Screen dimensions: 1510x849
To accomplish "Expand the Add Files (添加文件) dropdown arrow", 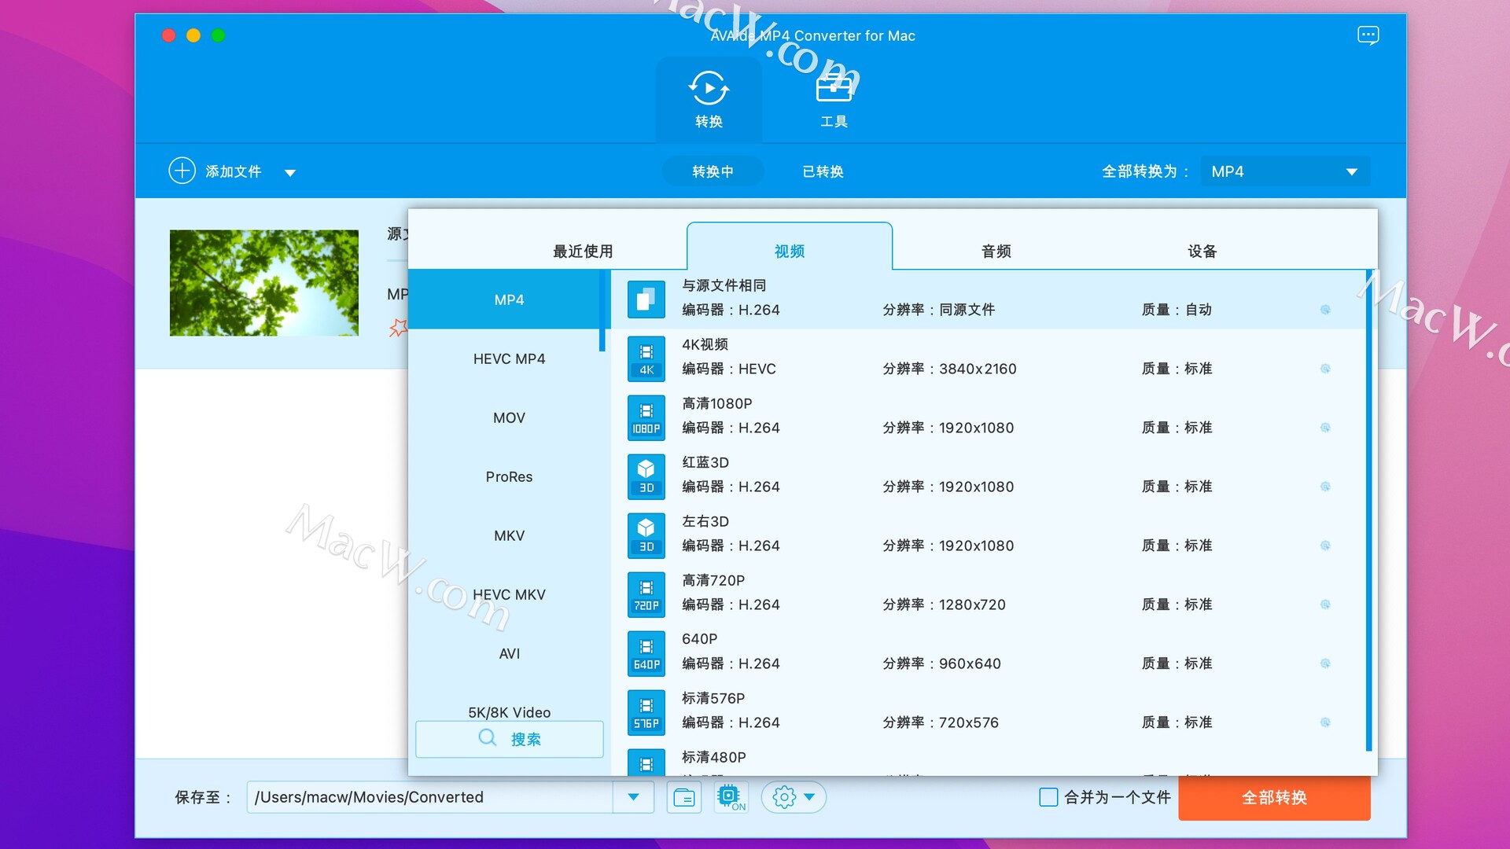I will click(290, 172).
